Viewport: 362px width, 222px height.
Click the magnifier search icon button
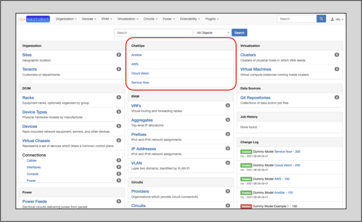coord(321,19)
